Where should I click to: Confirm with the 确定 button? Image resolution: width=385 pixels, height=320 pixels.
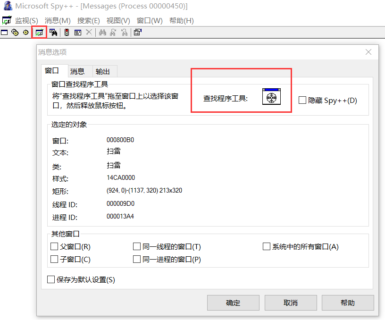click(x=233, y=303)
